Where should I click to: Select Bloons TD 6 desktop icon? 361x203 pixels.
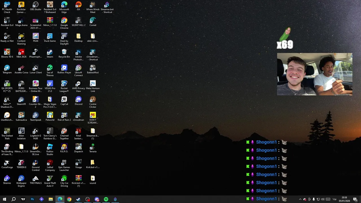tap(7, 53)
